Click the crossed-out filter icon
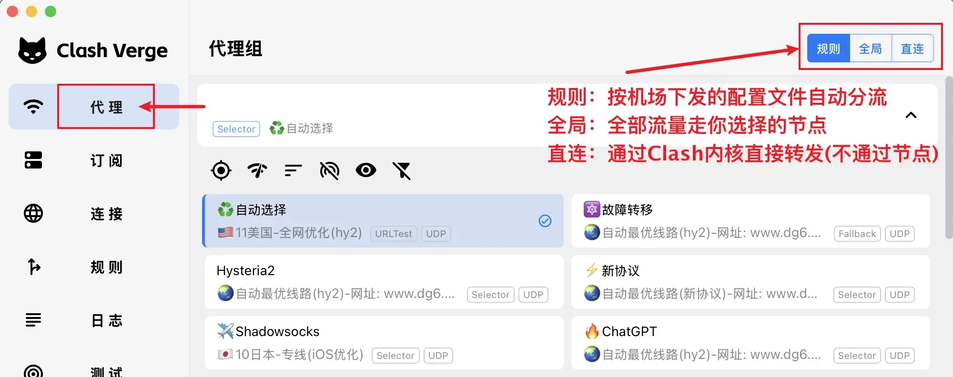 [402, 170]
